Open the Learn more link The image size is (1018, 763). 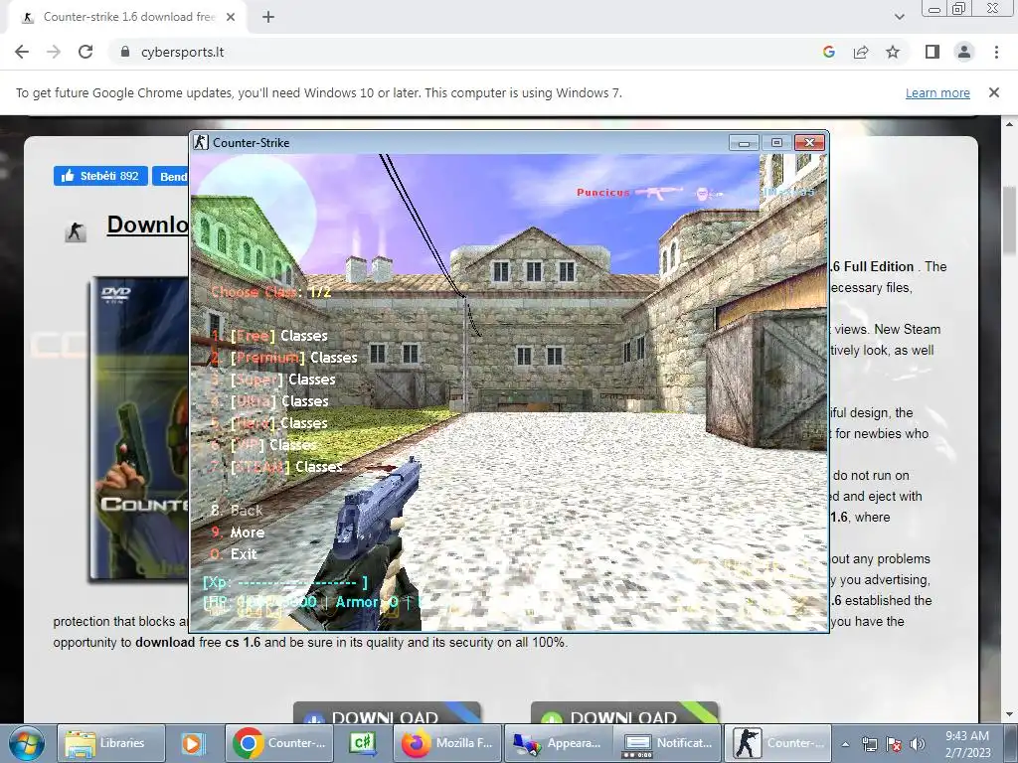[x=937, y=92]
